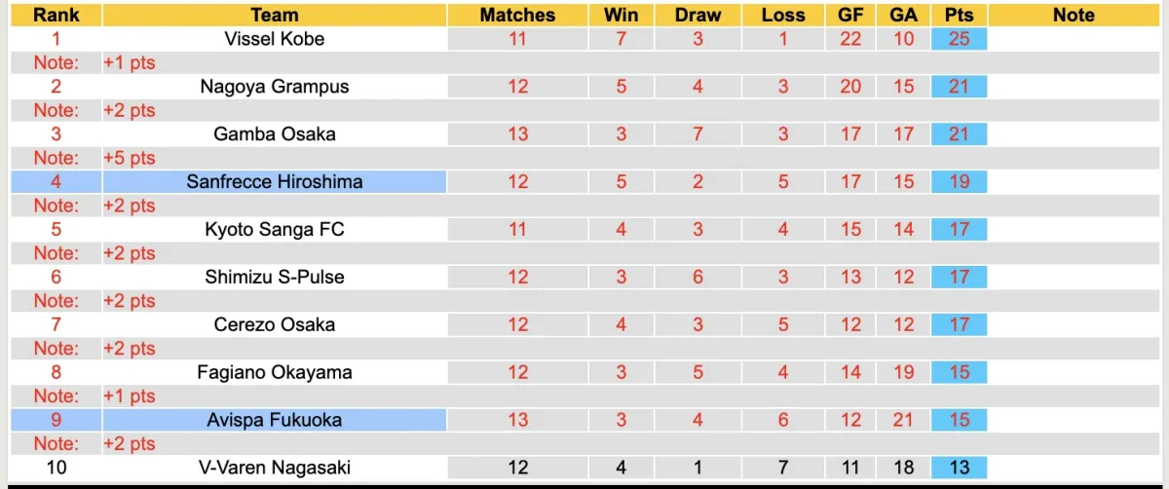
Task: Click the Win column header
Action: tap(621, 15)
